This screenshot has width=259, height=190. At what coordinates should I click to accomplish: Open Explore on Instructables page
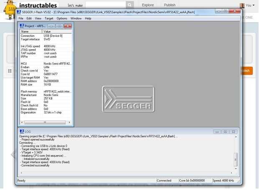point(147,5)
